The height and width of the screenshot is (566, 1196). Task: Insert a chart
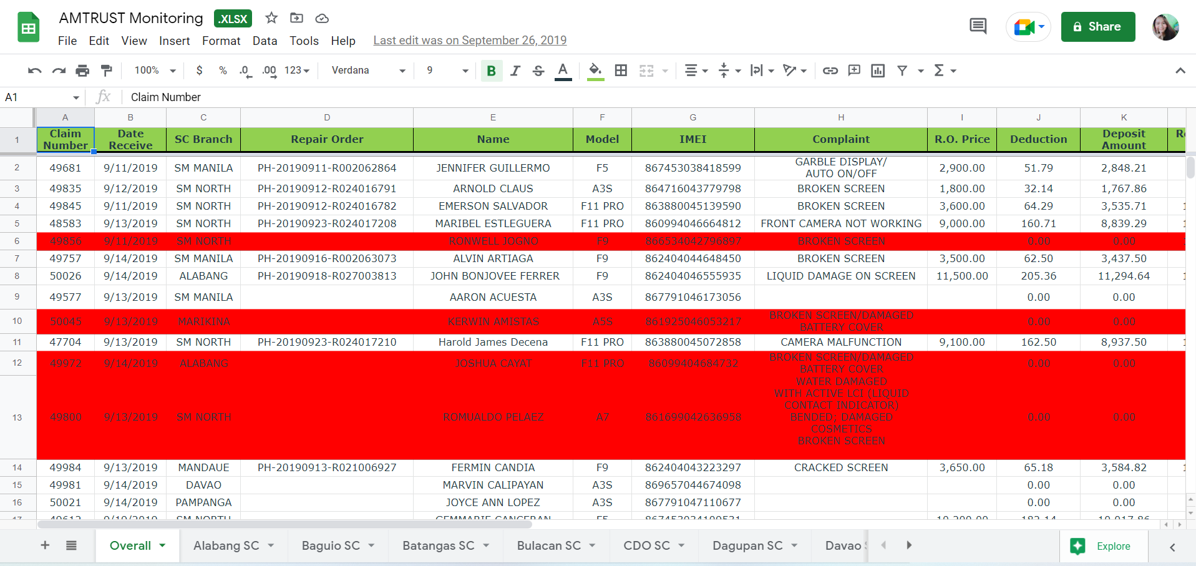click(x=878, y=71)
